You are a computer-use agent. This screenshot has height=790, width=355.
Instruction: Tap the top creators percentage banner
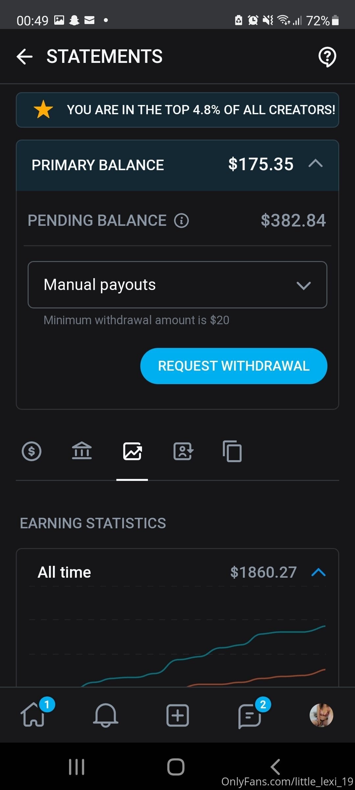(x=177, y=110)
